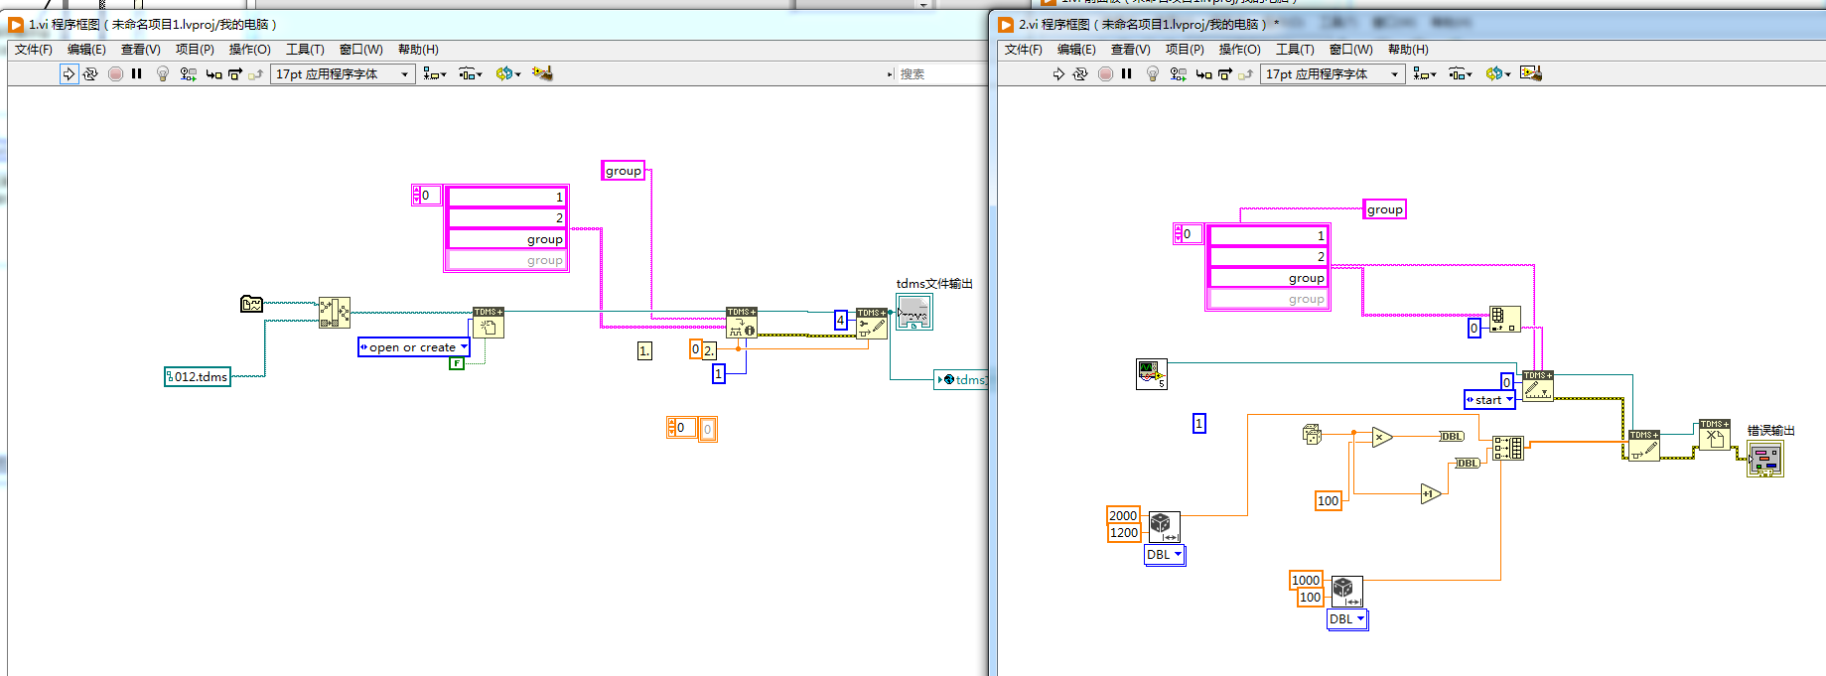Select the file path folder constant in 1.vi
This screenshot has height=676, width=1826.
251,304
